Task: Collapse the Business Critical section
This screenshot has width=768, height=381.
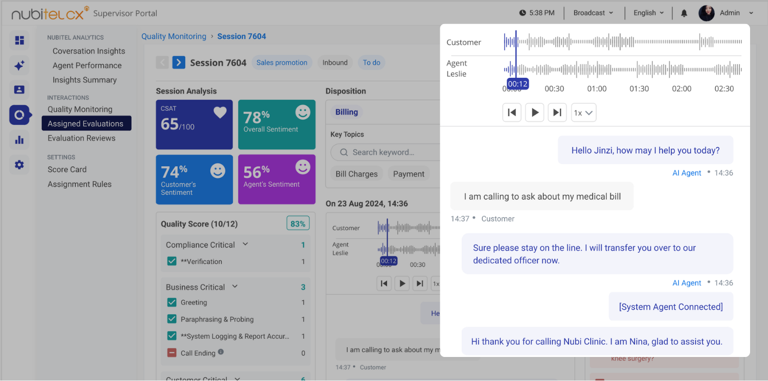Action: coord(235,286)
